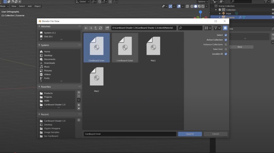Go forward with the right arrow

pyautogui.click(x=91, y=28)
